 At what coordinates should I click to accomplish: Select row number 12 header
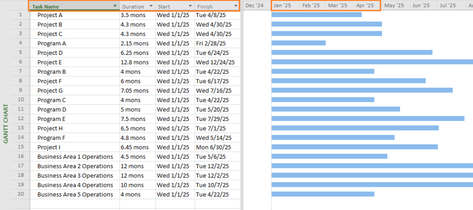pos(20,119)
